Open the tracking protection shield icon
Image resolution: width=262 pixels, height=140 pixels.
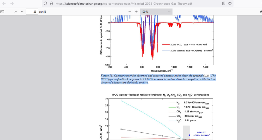tap(45, 3)
